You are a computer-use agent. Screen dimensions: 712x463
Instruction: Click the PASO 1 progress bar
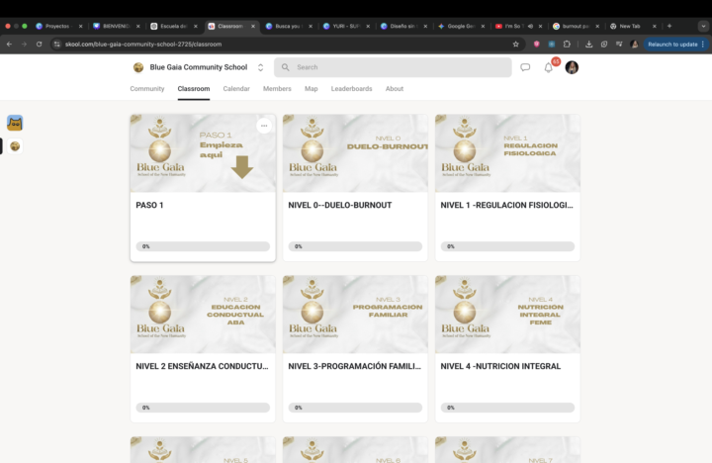click(203, 246)
